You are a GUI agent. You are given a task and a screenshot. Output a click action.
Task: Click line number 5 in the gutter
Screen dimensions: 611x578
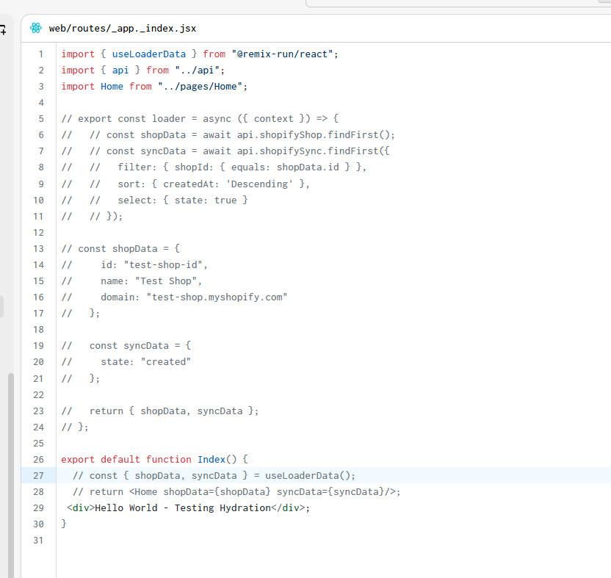pos(40,119)
